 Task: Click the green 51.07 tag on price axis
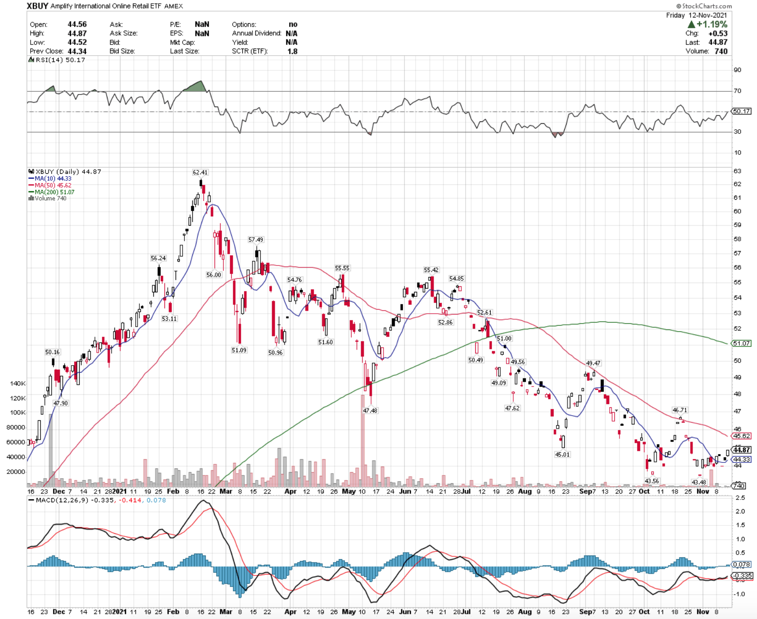point(741,343)
